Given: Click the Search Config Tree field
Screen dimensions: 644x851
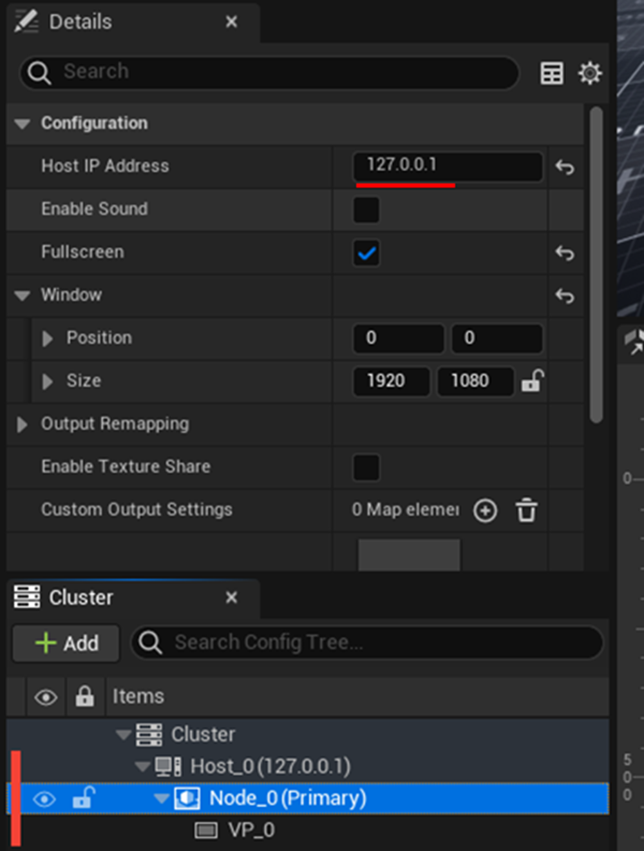Looking at the screenshot, I should [367, 643].
